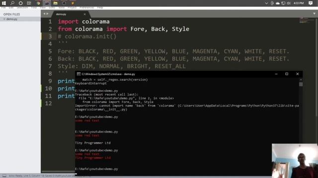Image resolution: width=318 pixels, height=178 pixels.
Task: Open the Goto menu
Action: pyautogui.click(x=52, y=7)
